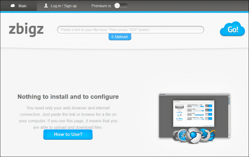This screenshot has height=157, width=249.
Task: Click the Upload button
Action: pos(120,37)
